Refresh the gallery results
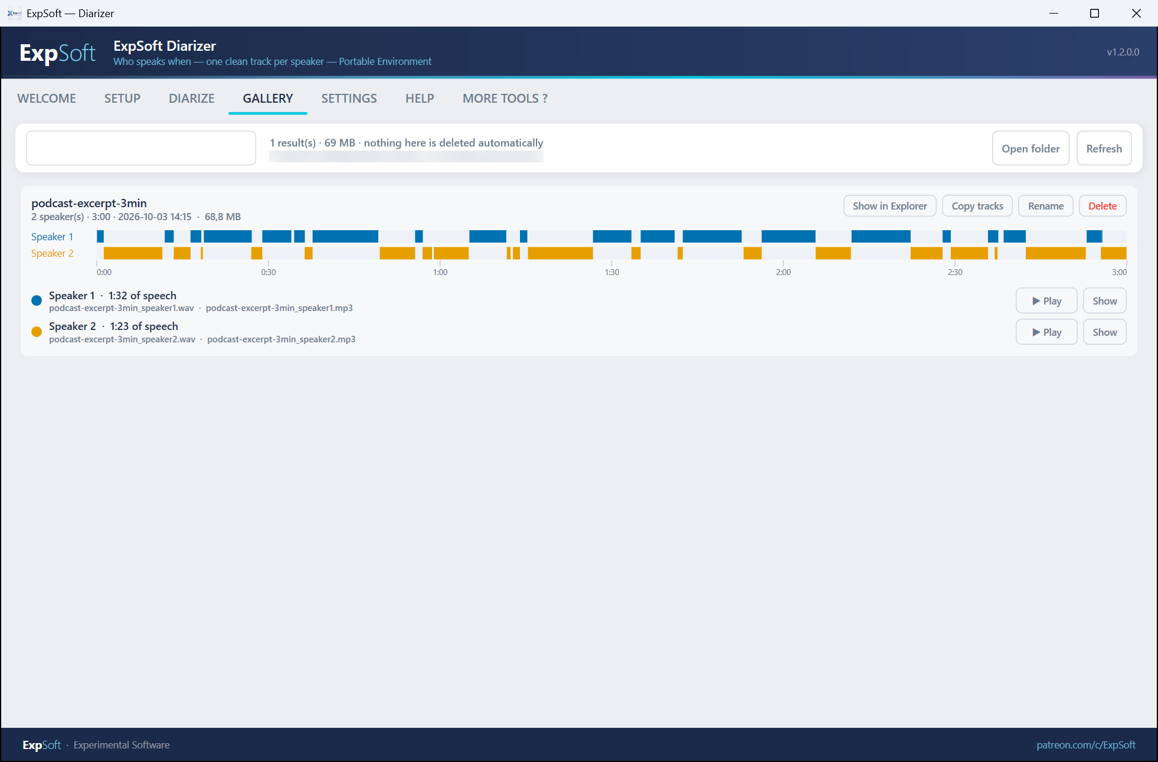Viewport: 1158px width, 762px height. pyautogui.click(x=1104, y=149)
